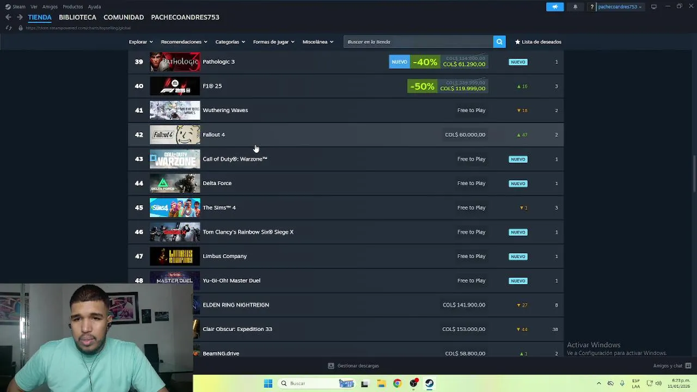Focus the Buscar en la tienda field
The height and width of the screenshot is (392, 697).
pyautogui.click(x=418, y=42)
